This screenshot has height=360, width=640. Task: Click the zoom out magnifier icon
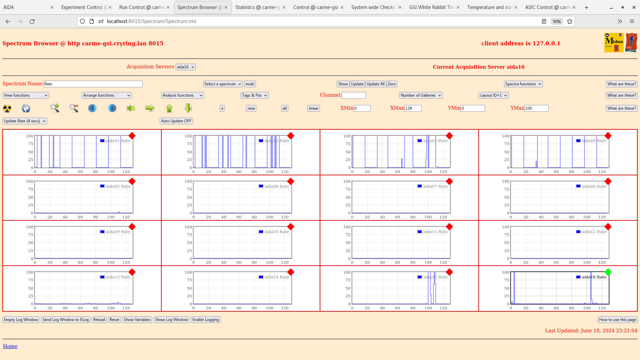[x=74, y=108]
